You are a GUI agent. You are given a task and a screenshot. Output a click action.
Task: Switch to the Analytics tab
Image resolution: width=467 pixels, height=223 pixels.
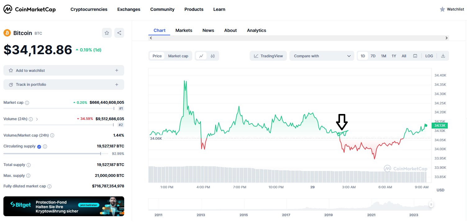pyautogui.click(x=256, y=30)
